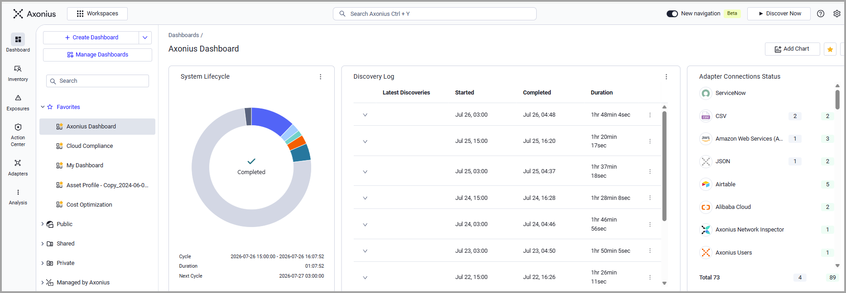Screen dimensions: 846x293
Task: Expand the Jul 25, 03:00 discovery row
Action: pos(365,172)
